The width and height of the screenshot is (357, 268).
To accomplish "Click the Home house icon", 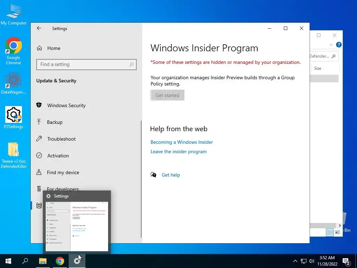I will coord(39,48).
